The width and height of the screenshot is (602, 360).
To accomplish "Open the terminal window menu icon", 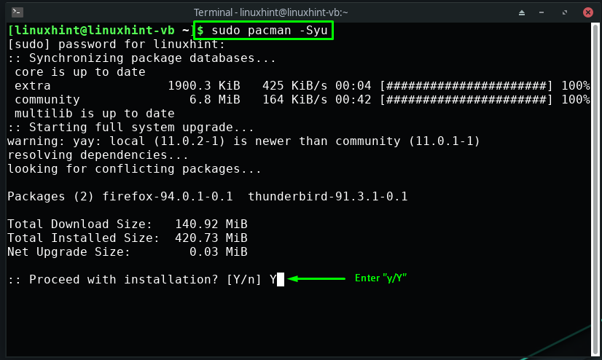I will pyautogui.click(x=17, y=12).
